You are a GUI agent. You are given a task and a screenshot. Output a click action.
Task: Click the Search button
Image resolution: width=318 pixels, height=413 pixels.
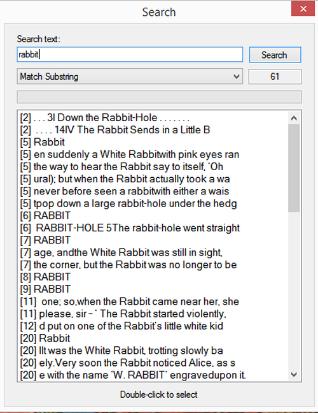(x=275, y=55)
